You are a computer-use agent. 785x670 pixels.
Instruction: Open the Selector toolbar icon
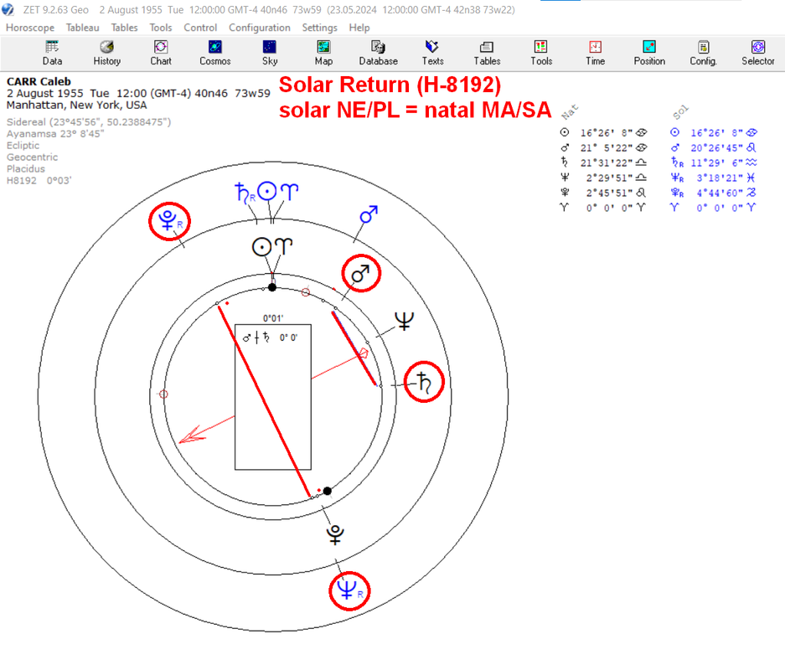coord(758,53)
